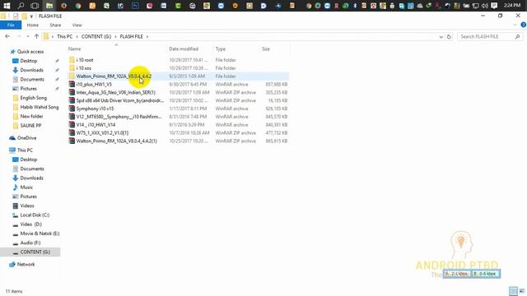The width and height of the screenshot is (527, 296).
Task: Select Walton_Primo_RM_102A(1) zip archive
Action: click(116, 141)
